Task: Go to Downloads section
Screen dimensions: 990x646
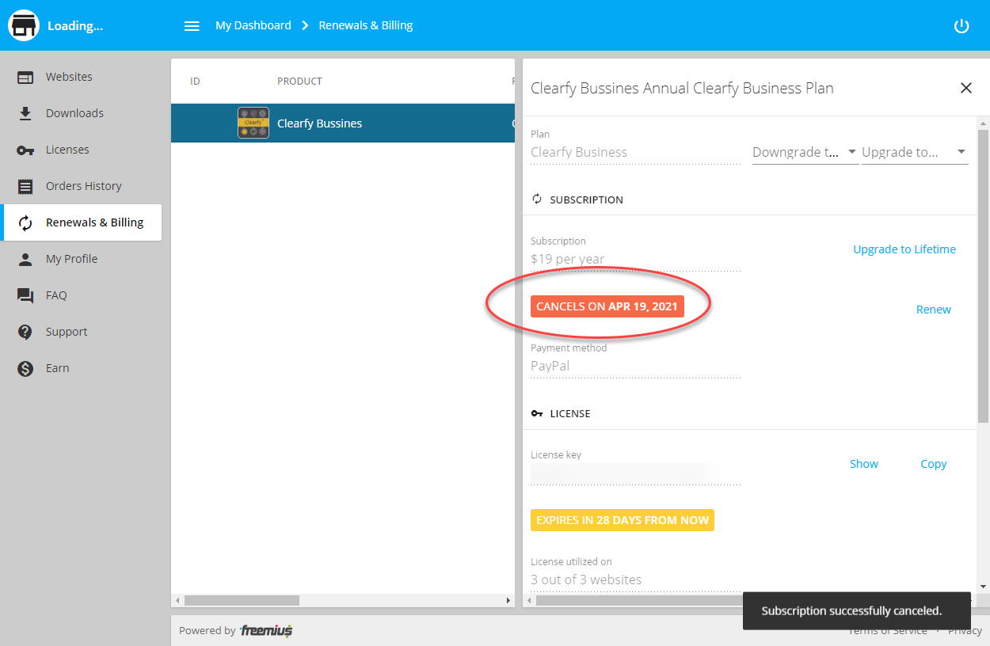Action: 82,113
